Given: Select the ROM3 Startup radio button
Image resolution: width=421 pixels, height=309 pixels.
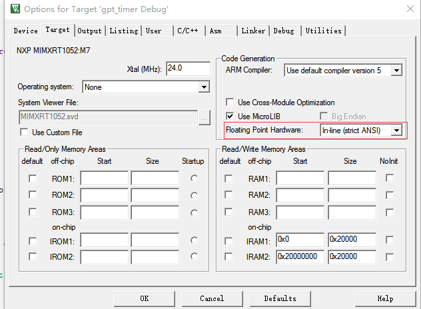Looking at the screenshot, I should 194,213.
